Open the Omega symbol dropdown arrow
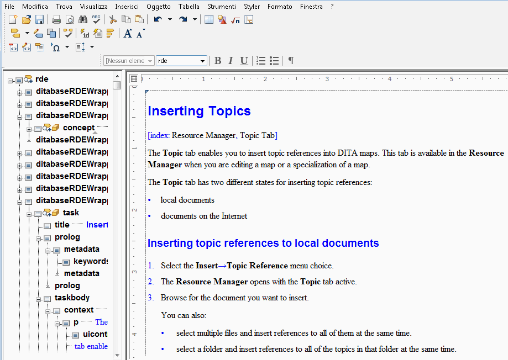Image resolution: width=508 pixels, height=360 pixels. pos(67,47)
